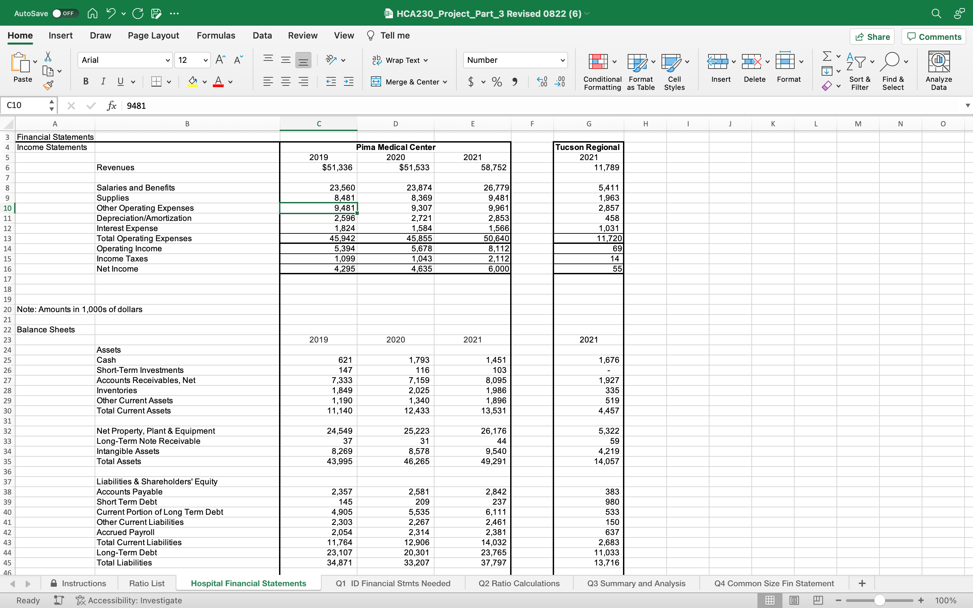This screenshot has width=973, height=608.
Task: Open the Q2 Ratio Calculations sheet
Action: (518, 583)
